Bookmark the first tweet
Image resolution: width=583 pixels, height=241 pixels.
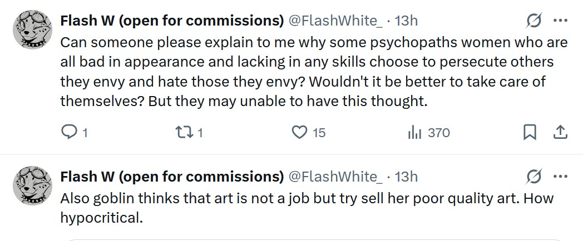[530, 132]
